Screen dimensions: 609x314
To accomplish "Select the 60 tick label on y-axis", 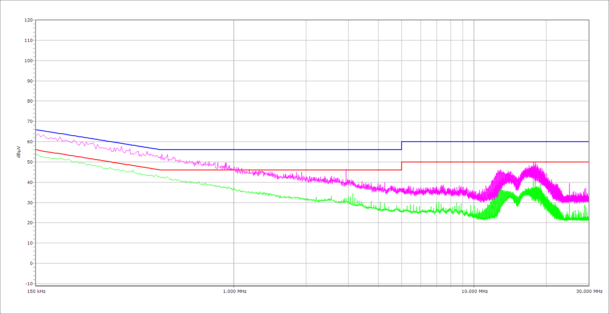I will tap(30, 142).
